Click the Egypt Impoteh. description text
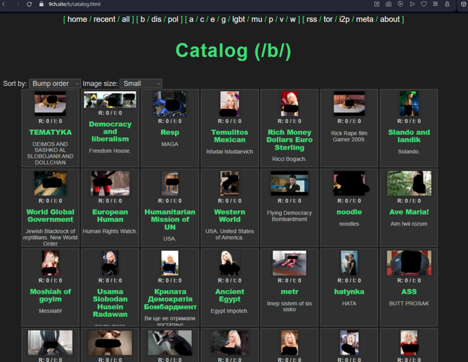 (x=230, y=311)
